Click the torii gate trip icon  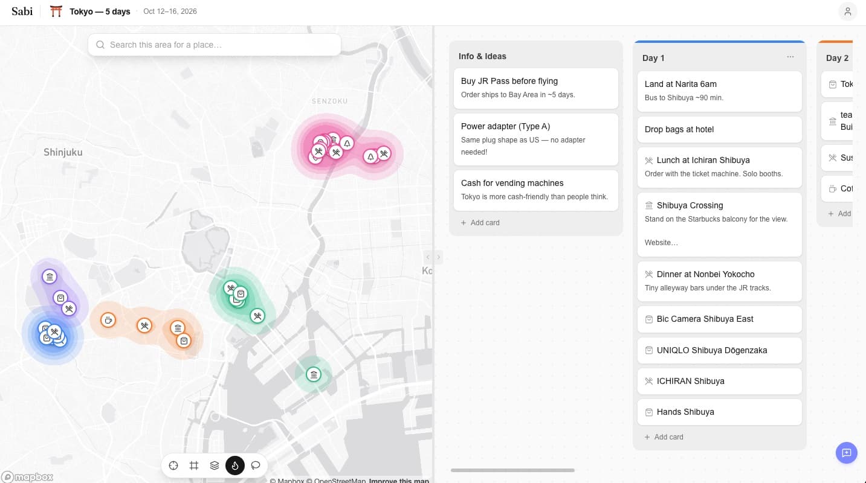point(56,11)
